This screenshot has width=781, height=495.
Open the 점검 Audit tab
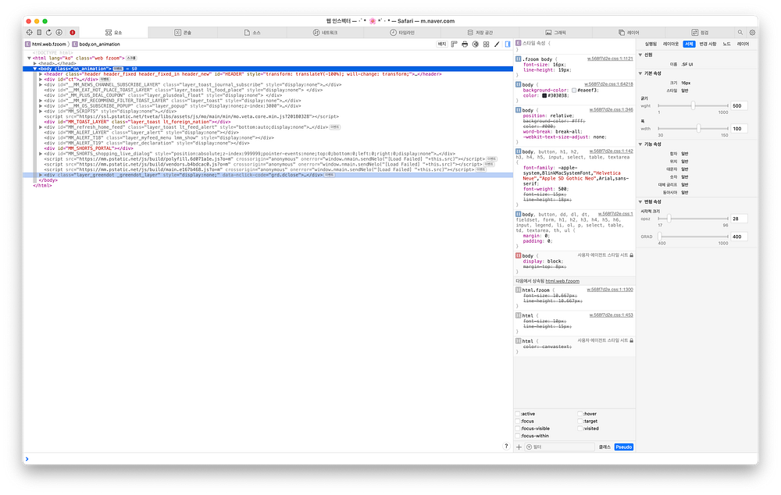(700, 32)
